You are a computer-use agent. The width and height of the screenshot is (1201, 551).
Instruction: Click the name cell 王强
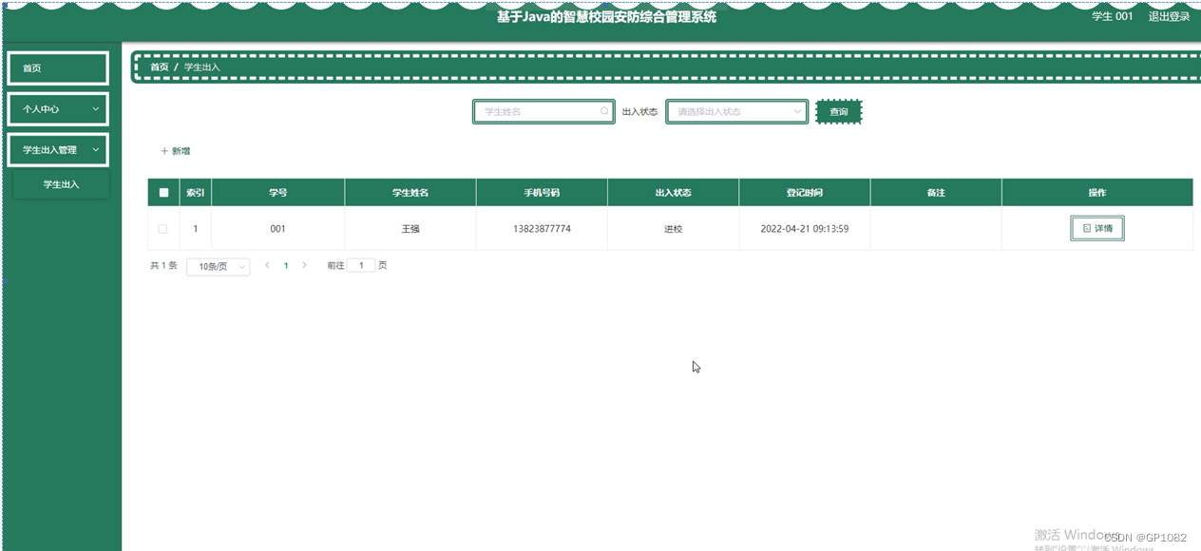coord(410,229)
